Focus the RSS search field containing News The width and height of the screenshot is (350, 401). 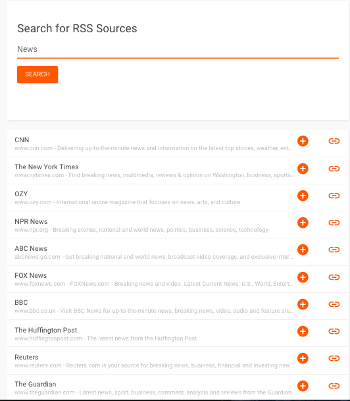pos(178,49)
